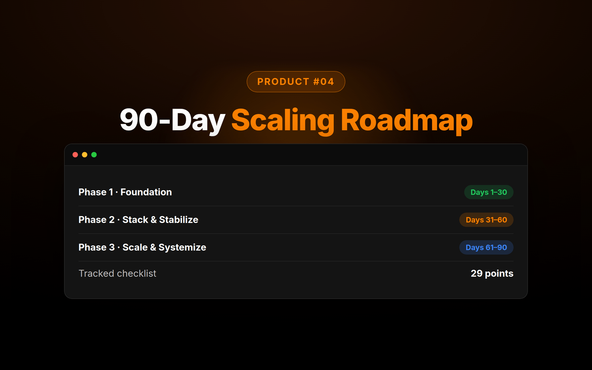Click the yellow window dot

coord(84,155)
